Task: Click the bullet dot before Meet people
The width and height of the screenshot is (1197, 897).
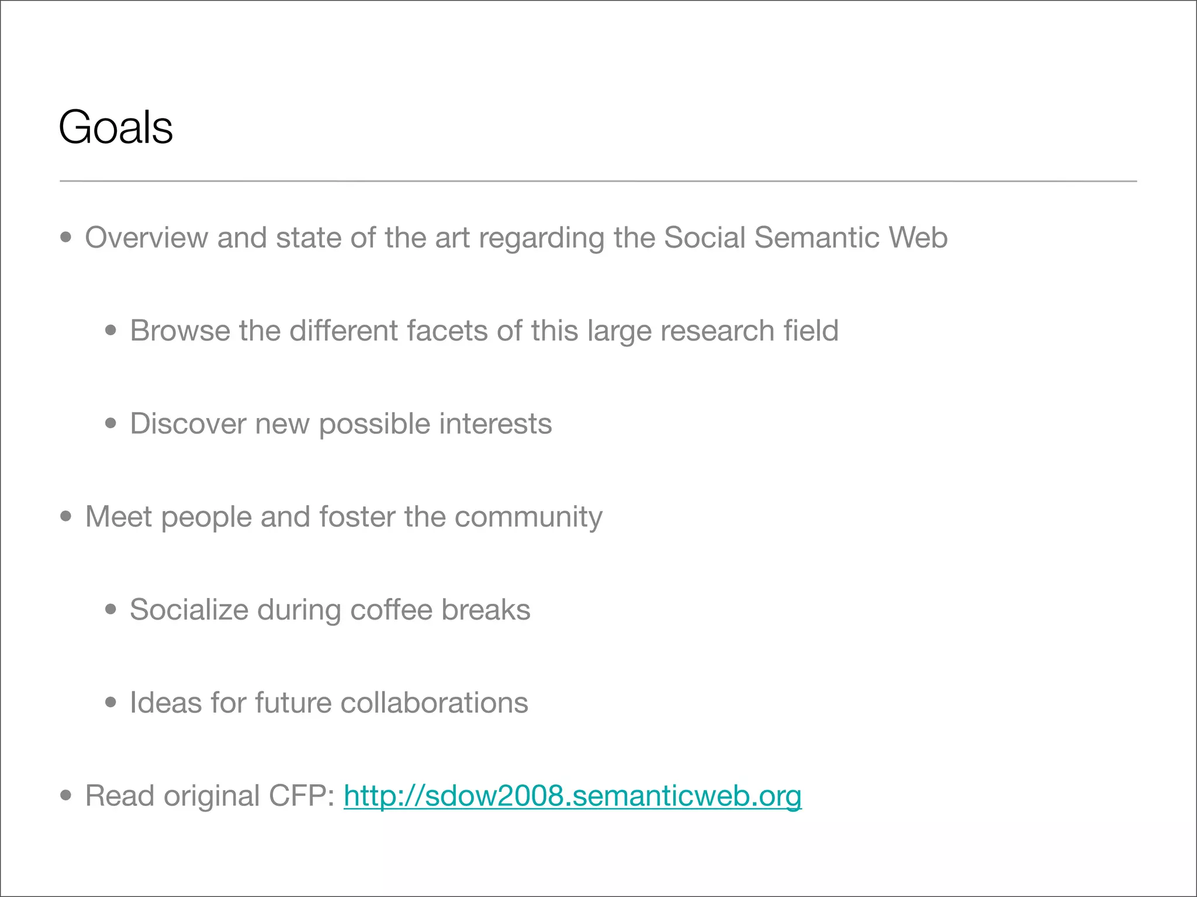Action: (x=66, y=517)
